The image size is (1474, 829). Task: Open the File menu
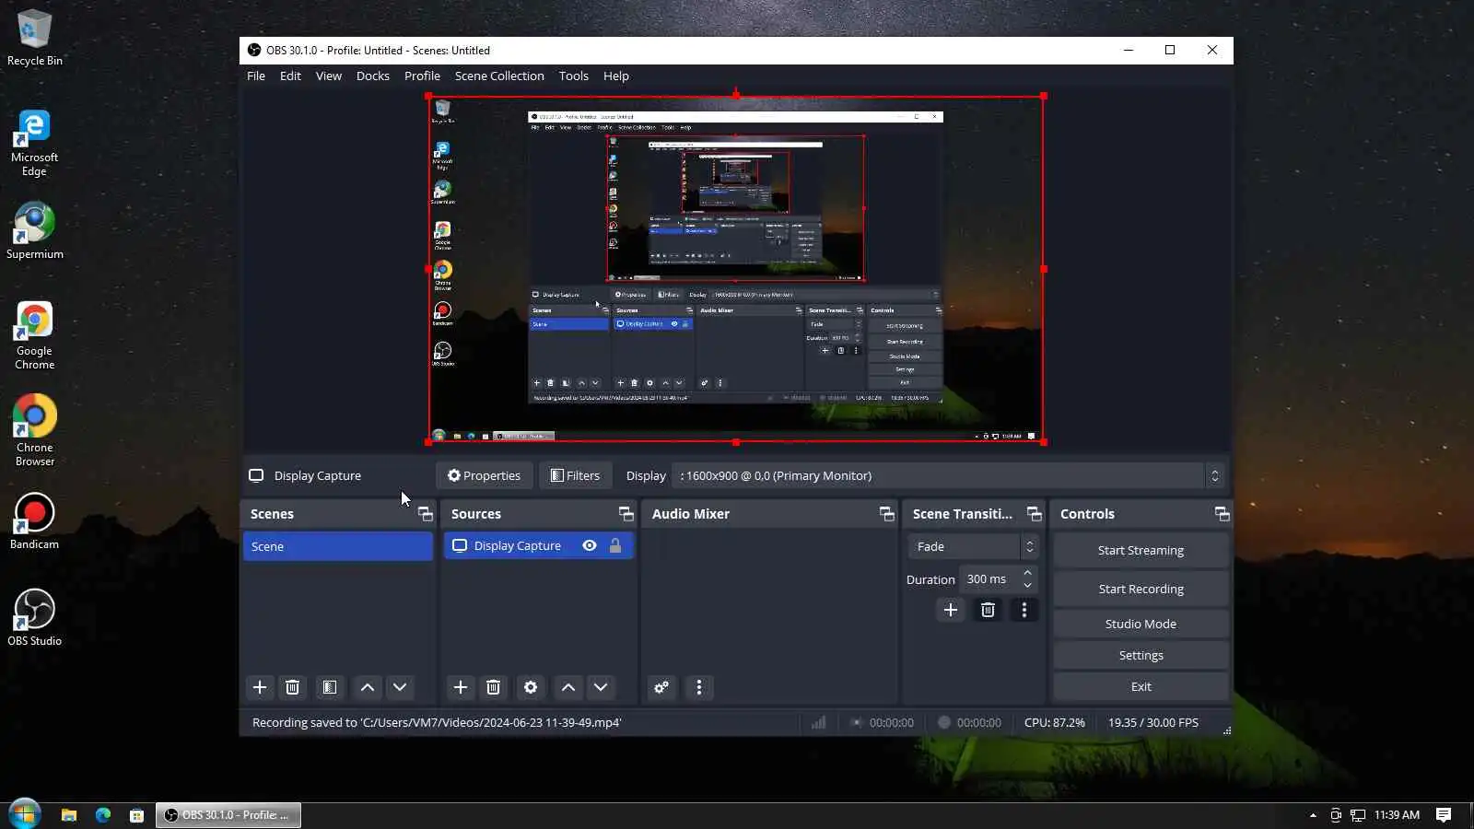[256, 76]
